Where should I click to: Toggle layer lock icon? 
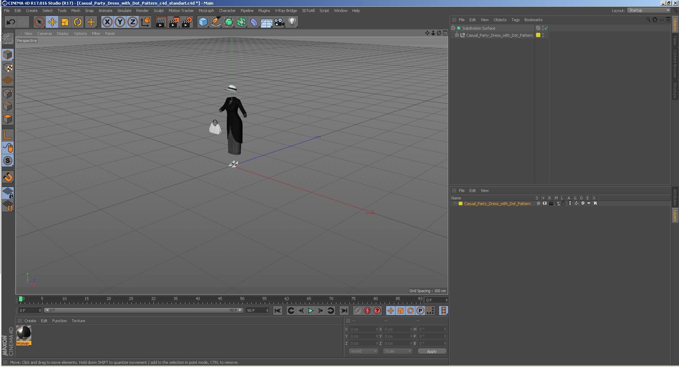tap(563, 203)
